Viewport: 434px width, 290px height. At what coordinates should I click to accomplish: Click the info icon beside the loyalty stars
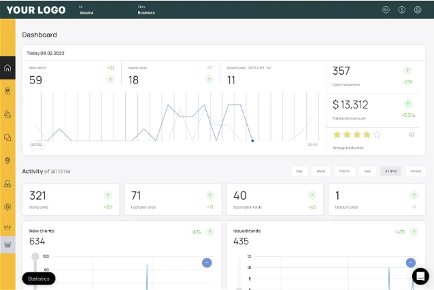pos(412,135)
